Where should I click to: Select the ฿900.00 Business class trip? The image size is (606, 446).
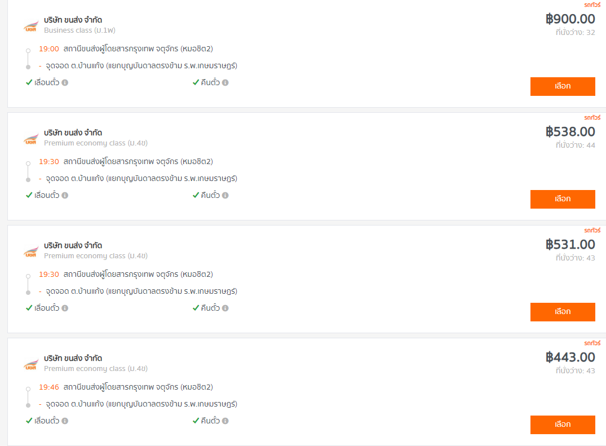click(x=563, y=86)
